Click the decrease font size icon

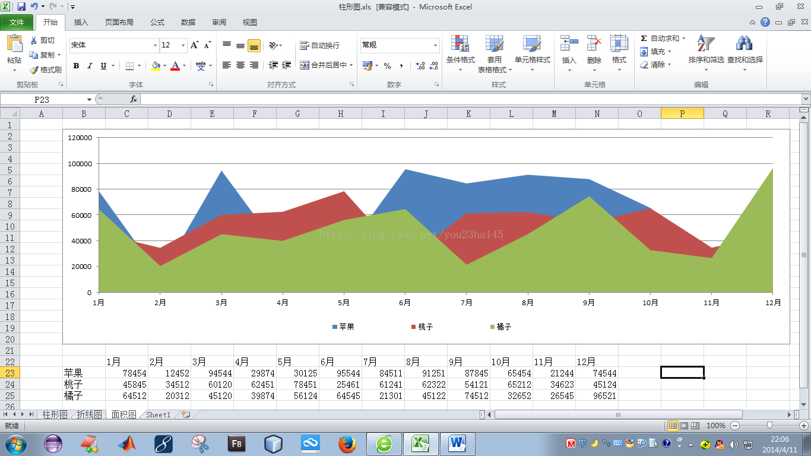point(207,45)
